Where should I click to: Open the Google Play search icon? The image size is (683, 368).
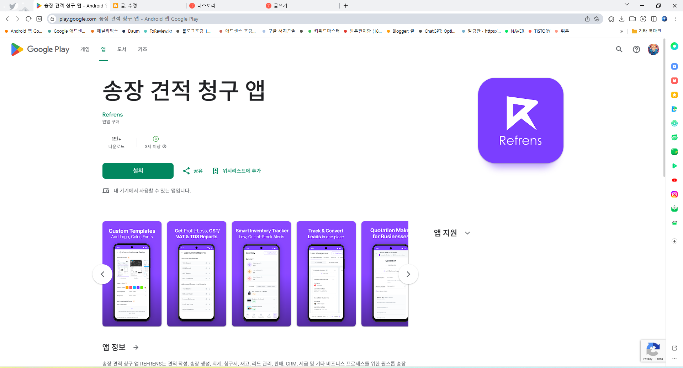click(619, 49)
